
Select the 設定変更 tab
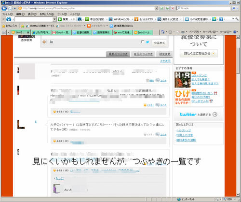coord(165,54)
